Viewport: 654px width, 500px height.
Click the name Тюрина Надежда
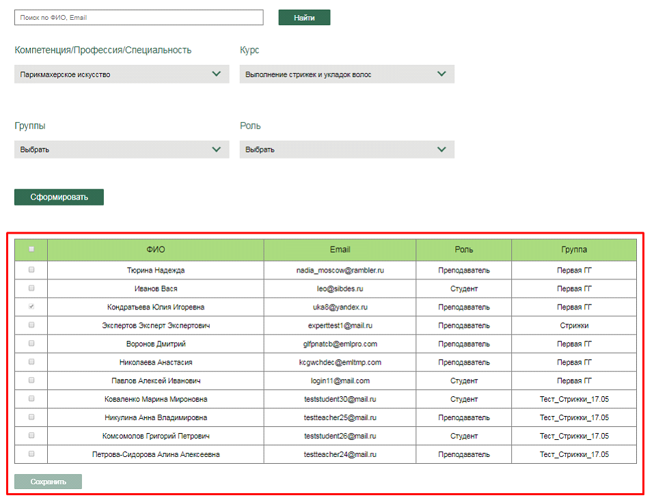coord(156,270)
